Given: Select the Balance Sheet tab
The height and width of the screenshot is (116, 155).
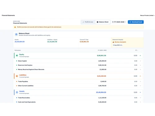Looking at the screenshot, I should [x=103, y=22].
